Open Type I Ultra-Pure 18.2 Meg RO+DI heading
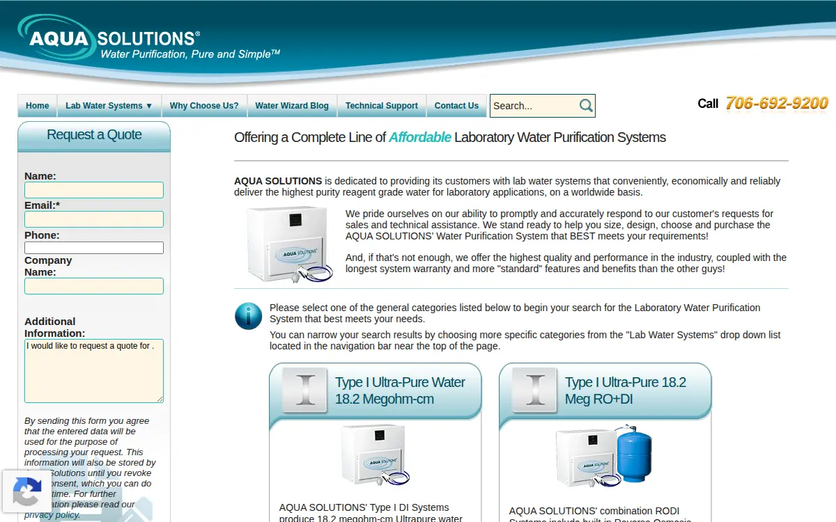Image resolution: width=836 pixels, height=522 pixels. [626, 390]
